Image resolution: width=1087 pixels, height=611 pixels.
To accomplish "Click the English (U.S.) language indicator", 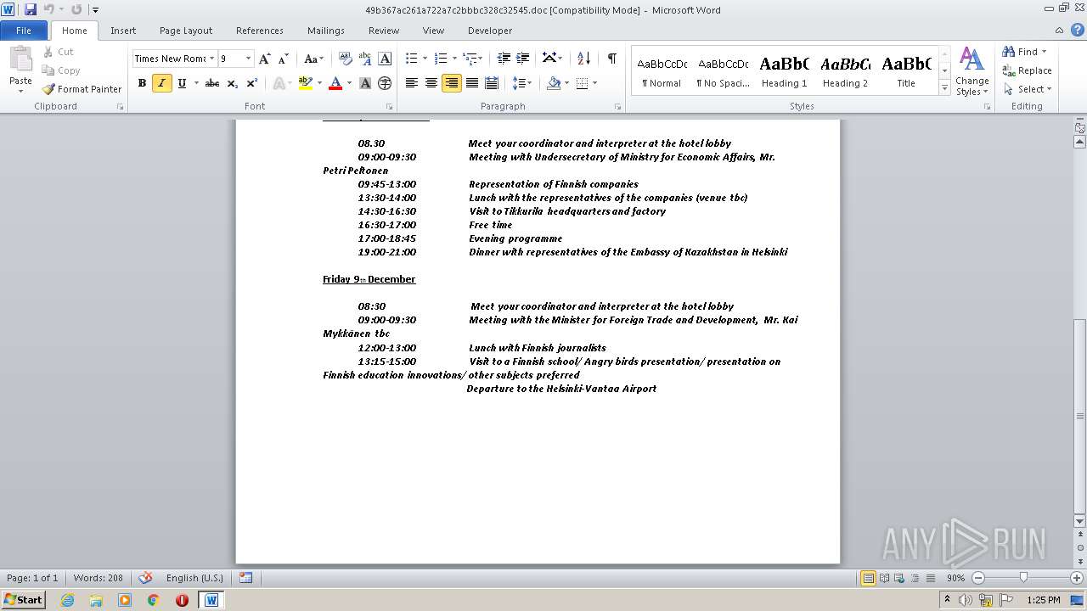I will tap(194, 578).
